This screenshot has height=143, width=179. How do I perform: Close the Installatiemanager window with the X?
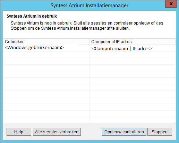tap(171, 4)
